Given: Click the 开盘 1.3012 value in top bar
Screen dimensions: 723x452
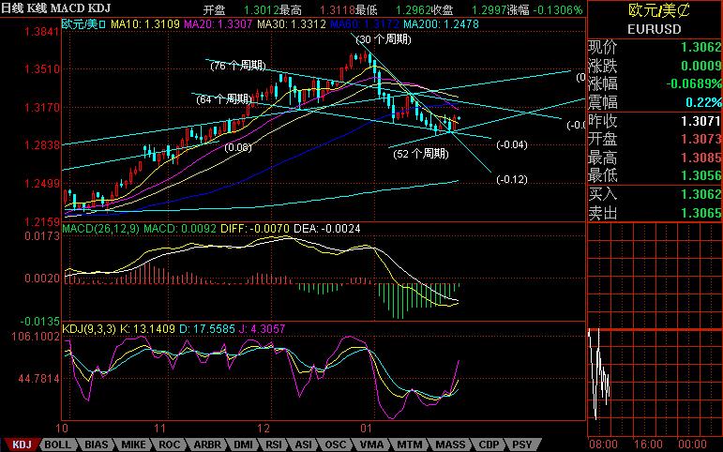Looking at the screenshot, I should click(240, 9).
